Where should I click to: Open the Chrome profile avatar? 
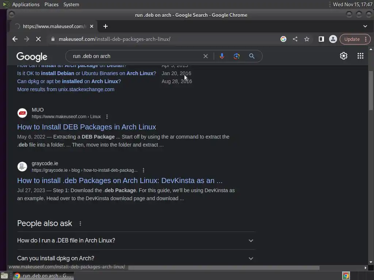click(x=333, y=39)
